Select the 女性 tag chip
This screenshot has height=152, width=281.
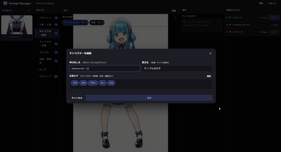pos(75,83)
